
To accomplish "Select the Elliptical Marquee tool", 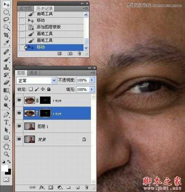I will click(6, 12).
